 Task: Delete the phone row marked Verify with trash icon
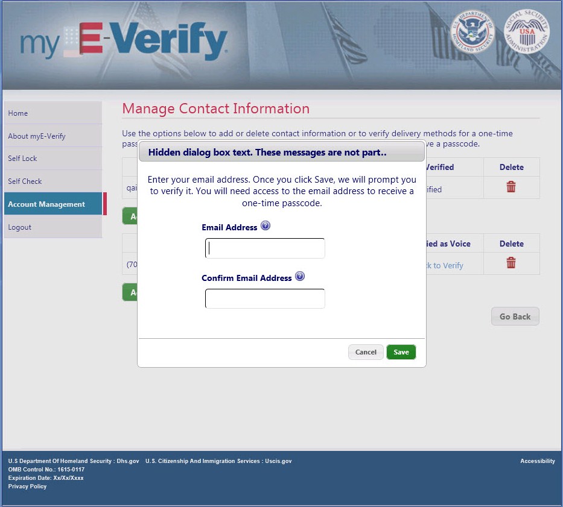point(511,263)
